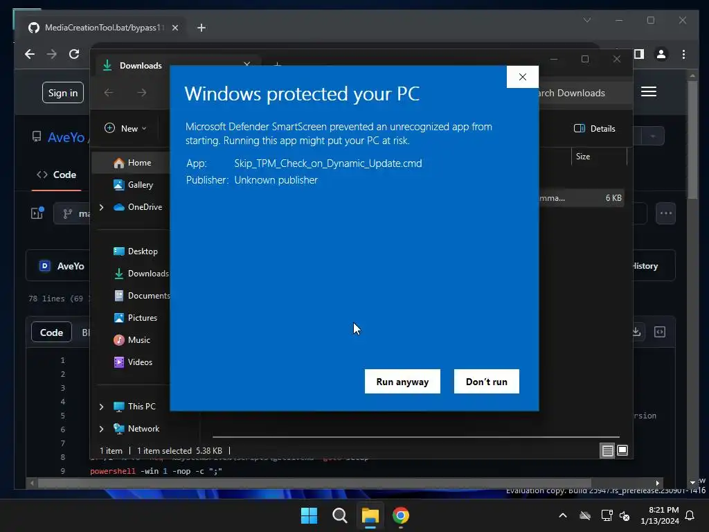Select Downloads tab in File Explorer
This screenshot has width=709, height=532.
click(x=141, y=66)
